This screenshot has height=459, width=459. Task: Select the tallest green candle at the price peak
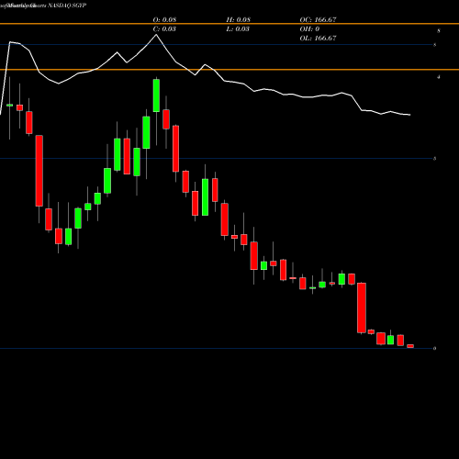pos(156,95)
